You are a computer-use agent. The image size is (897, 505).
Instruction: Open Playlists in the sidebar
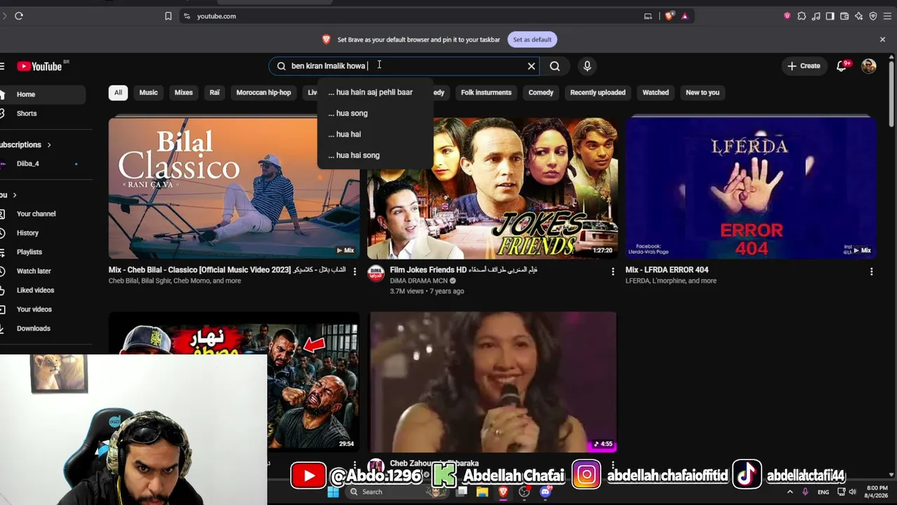pyautogui.click(x=43, y=252)
